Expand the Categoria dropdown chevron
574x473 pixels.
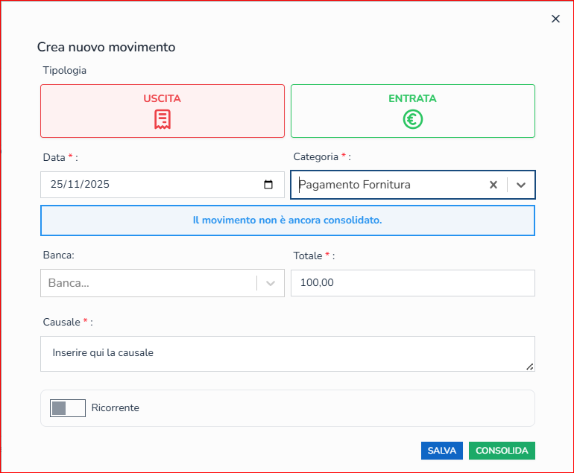521,185
